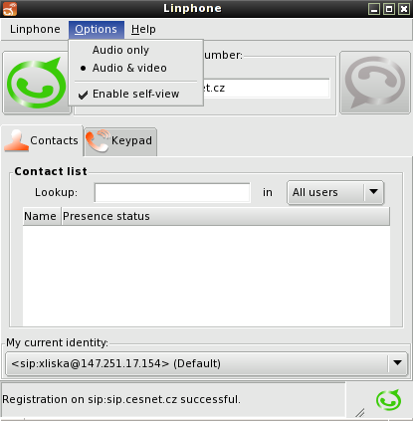The height and width of the screenshot is (421, 413).
Task: Click the registration successful status text
Action: (x=121, y=399)
